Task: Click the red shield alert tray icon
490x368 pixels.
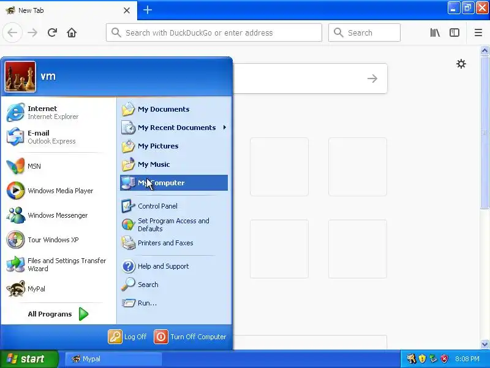Action: tap(445, 359)
